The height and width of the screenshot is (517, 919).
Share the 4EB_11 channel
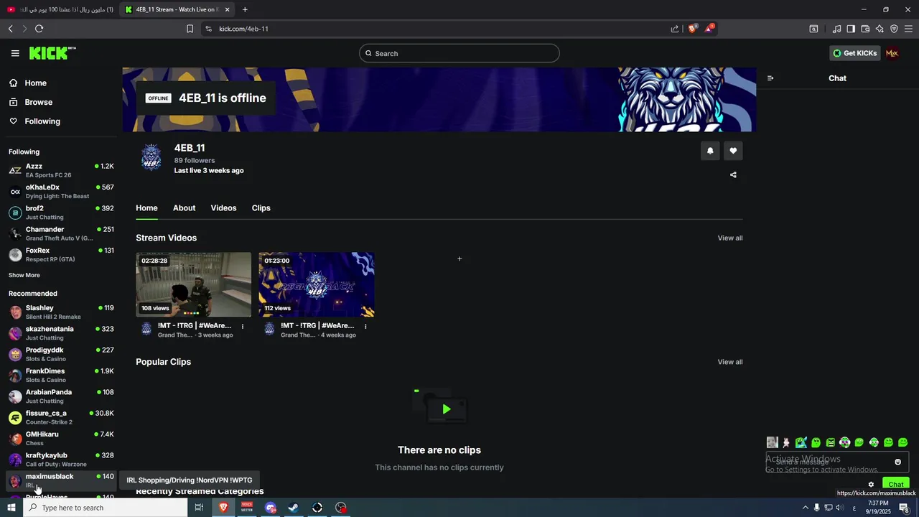point(733,174)
